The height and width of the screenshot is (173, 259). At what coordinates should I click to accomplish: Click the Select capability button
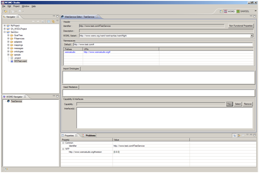pyautogui.click(x=238, y=104)
